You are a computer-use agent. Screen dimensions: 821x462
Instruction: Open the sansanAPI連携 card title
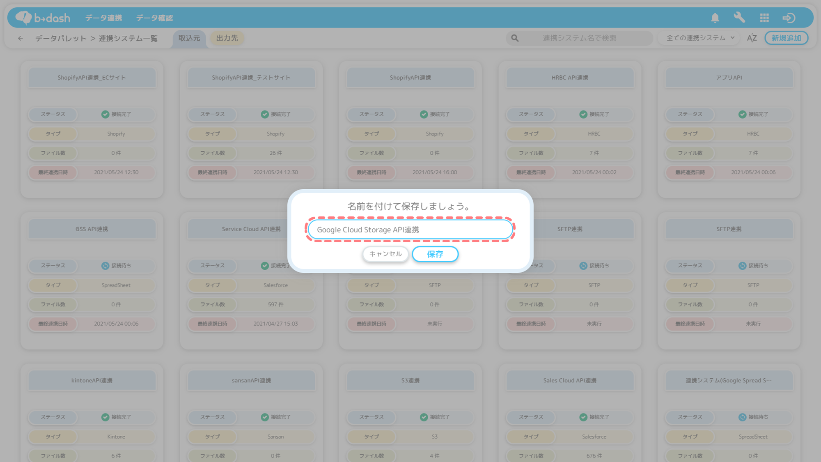[x=251, y=381]
